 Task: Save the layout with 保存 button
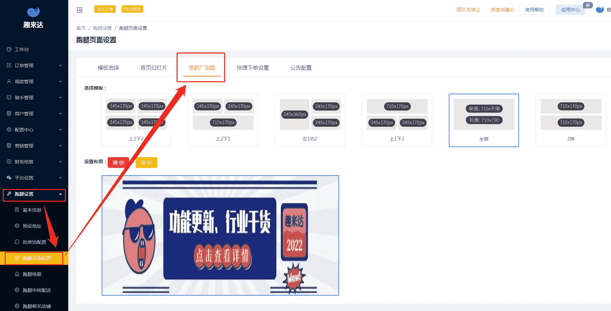pos(146,163)
